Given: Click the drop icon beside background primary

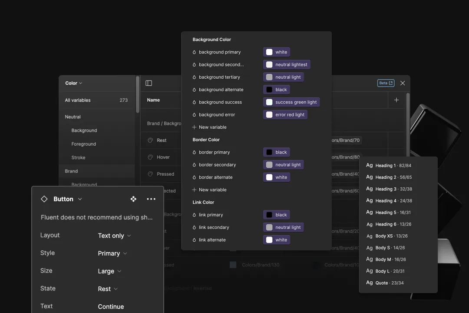Looking at the screenshot, I should pos(194,52).
